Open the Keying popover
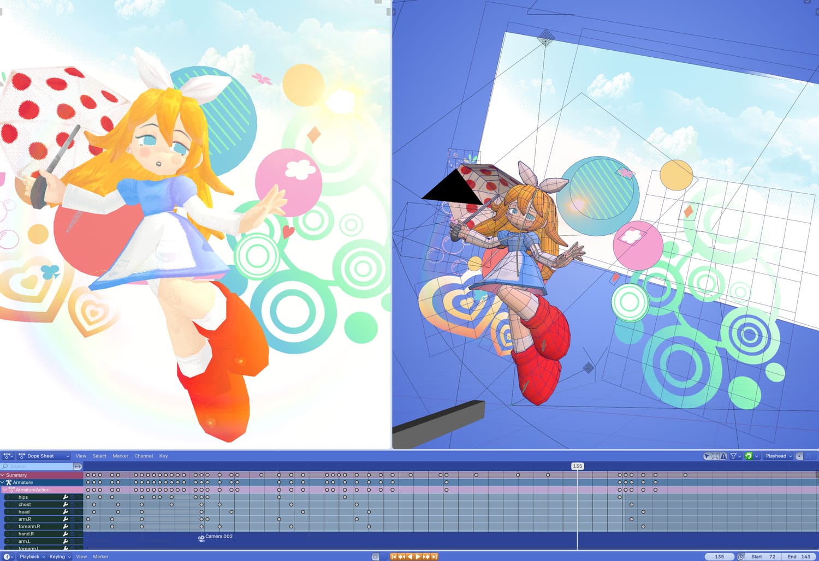Screen dimensions: 819x561 pyautogui.click(x=60, y=557)
